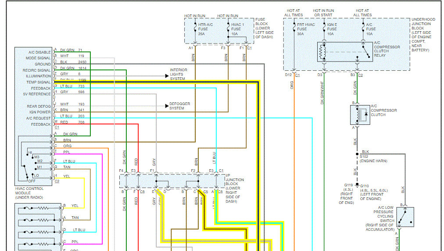Screen dimensions: 444x251
Task: Click wire label "LT BLU 733"
Action: pyautogui.click(x=72, y=86)
